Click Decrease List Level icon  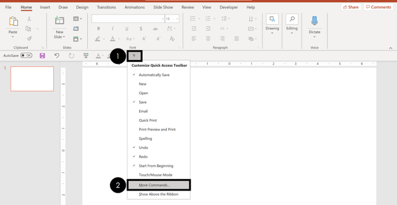click(194, 29)
